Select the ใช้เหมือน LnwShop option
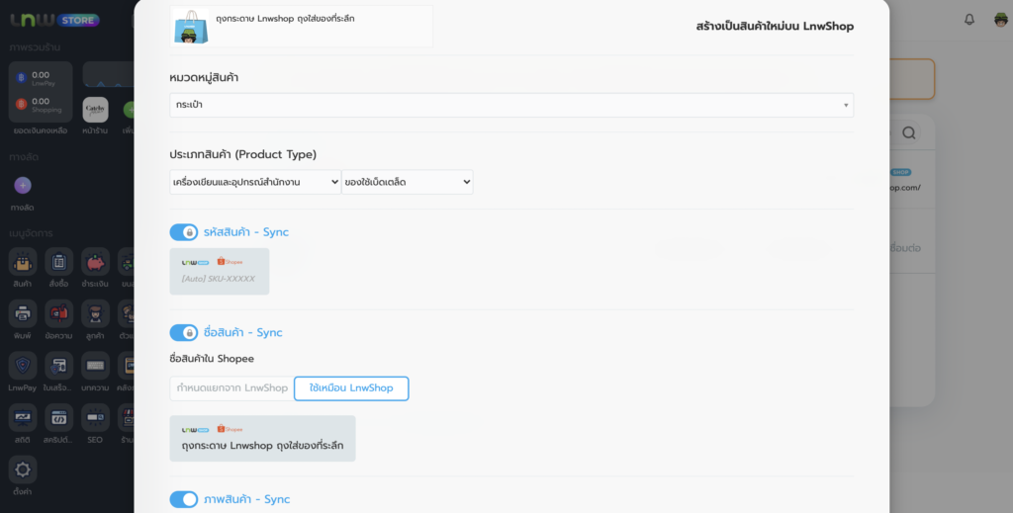 [351, 388]
